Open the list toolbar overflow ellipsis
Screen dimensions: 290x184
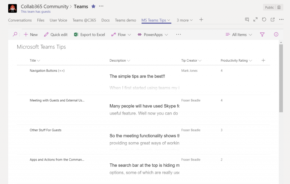coord(178,34)
